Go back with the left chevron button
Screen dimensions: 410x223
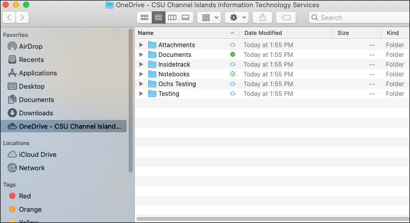pyautogui.click(x=9, y=17)
